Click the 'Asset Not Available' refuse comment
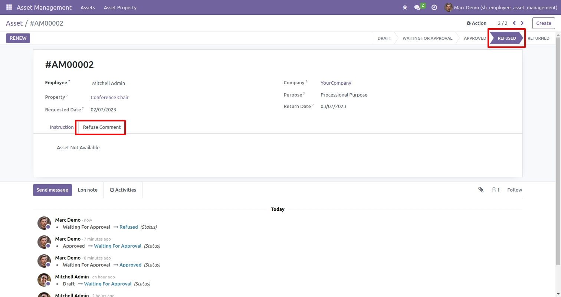Image resolution: width=561 pixels, height=297 pixels. pyautogui.click(x=78, y=147)
